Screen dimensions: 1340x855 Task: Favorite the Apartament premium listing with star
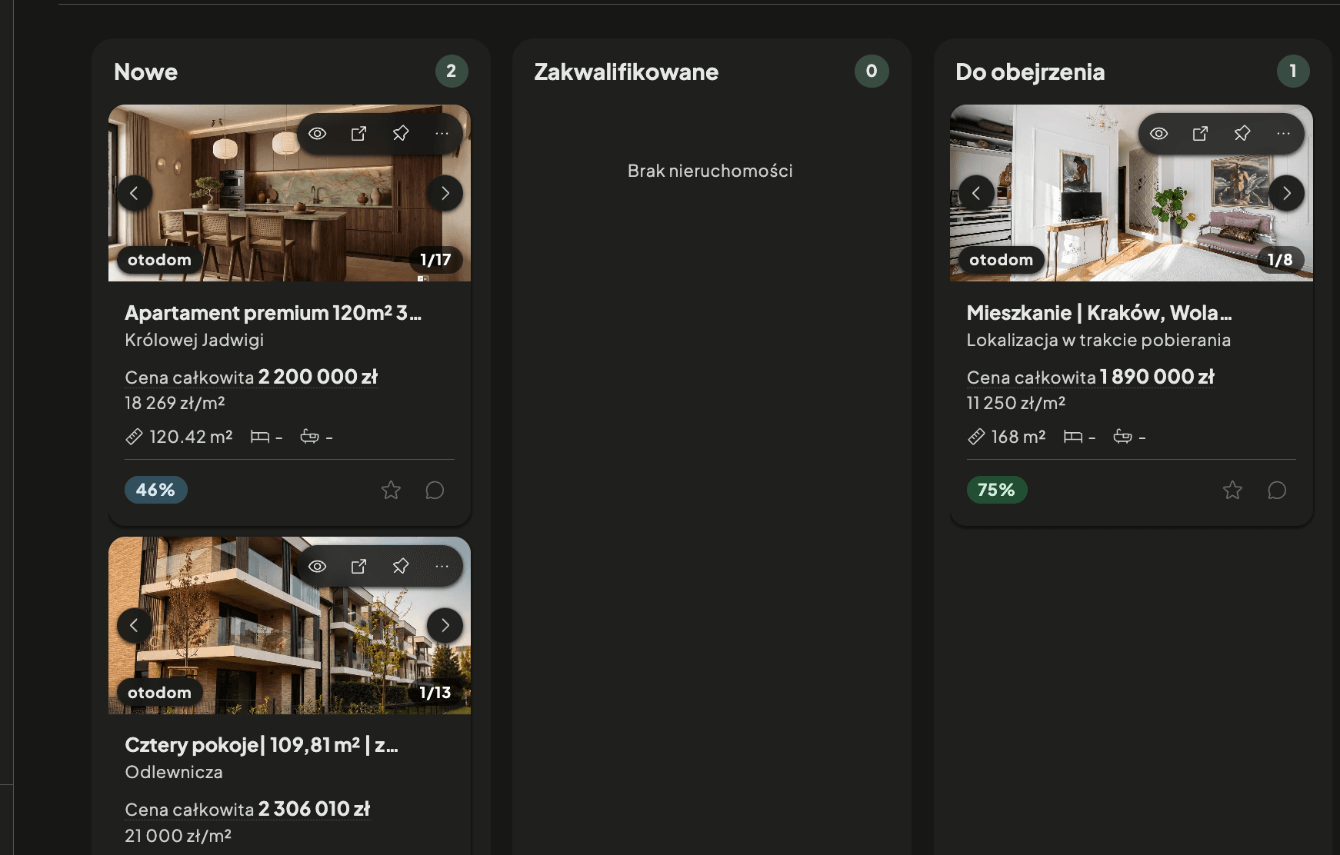(392, 490)
